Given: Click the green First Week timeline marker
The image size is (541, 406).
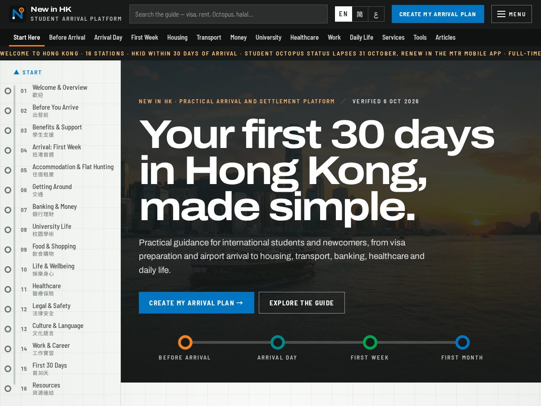Looking at the screenshot, I should pyautogui.click(x=370, y=342).
